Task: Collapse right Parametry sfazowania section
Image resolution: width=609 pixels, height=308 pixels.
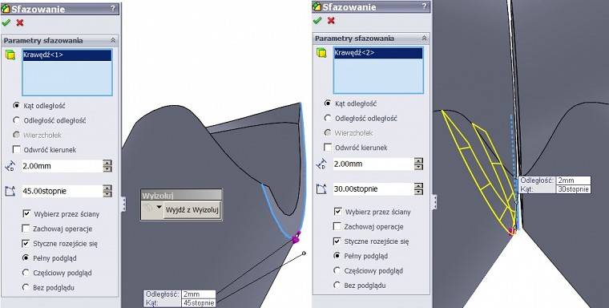Action: [424, 38]
